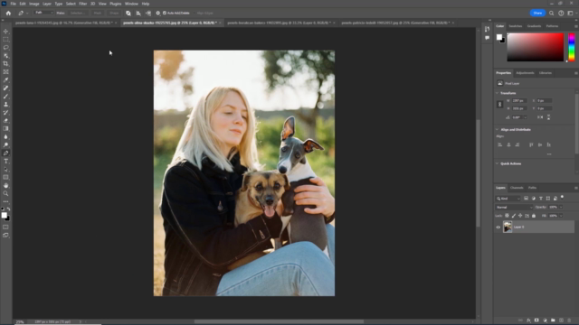Image resolution: width=579 pixels, height=325 pixels.
Task: Collapse Align and Distribute section
Action: click(x=497, y=129)
